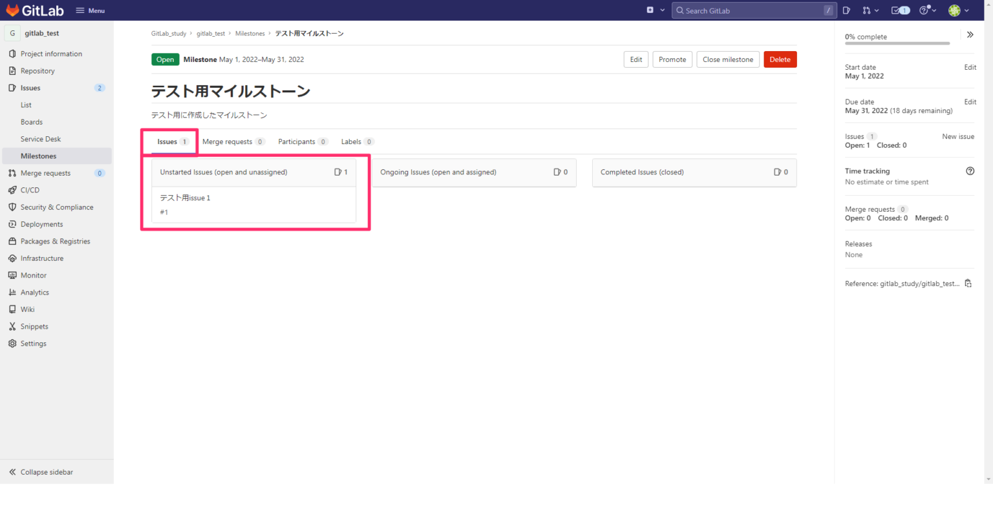Open the Time tracking help icon

coord(970,170)
